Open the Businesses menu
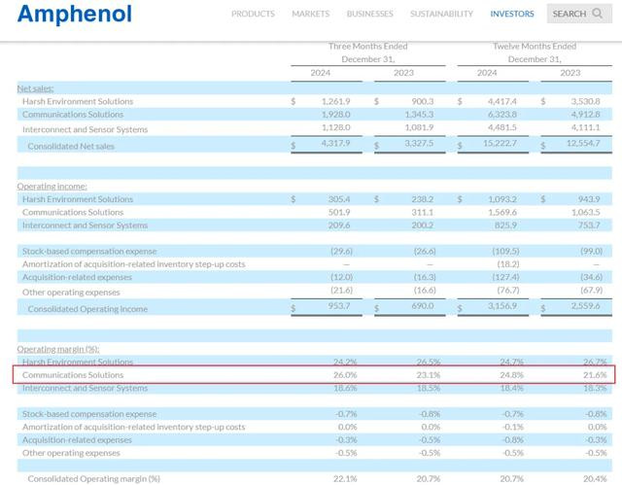Screen dimensions: 622x485 (x=369, y=14)
